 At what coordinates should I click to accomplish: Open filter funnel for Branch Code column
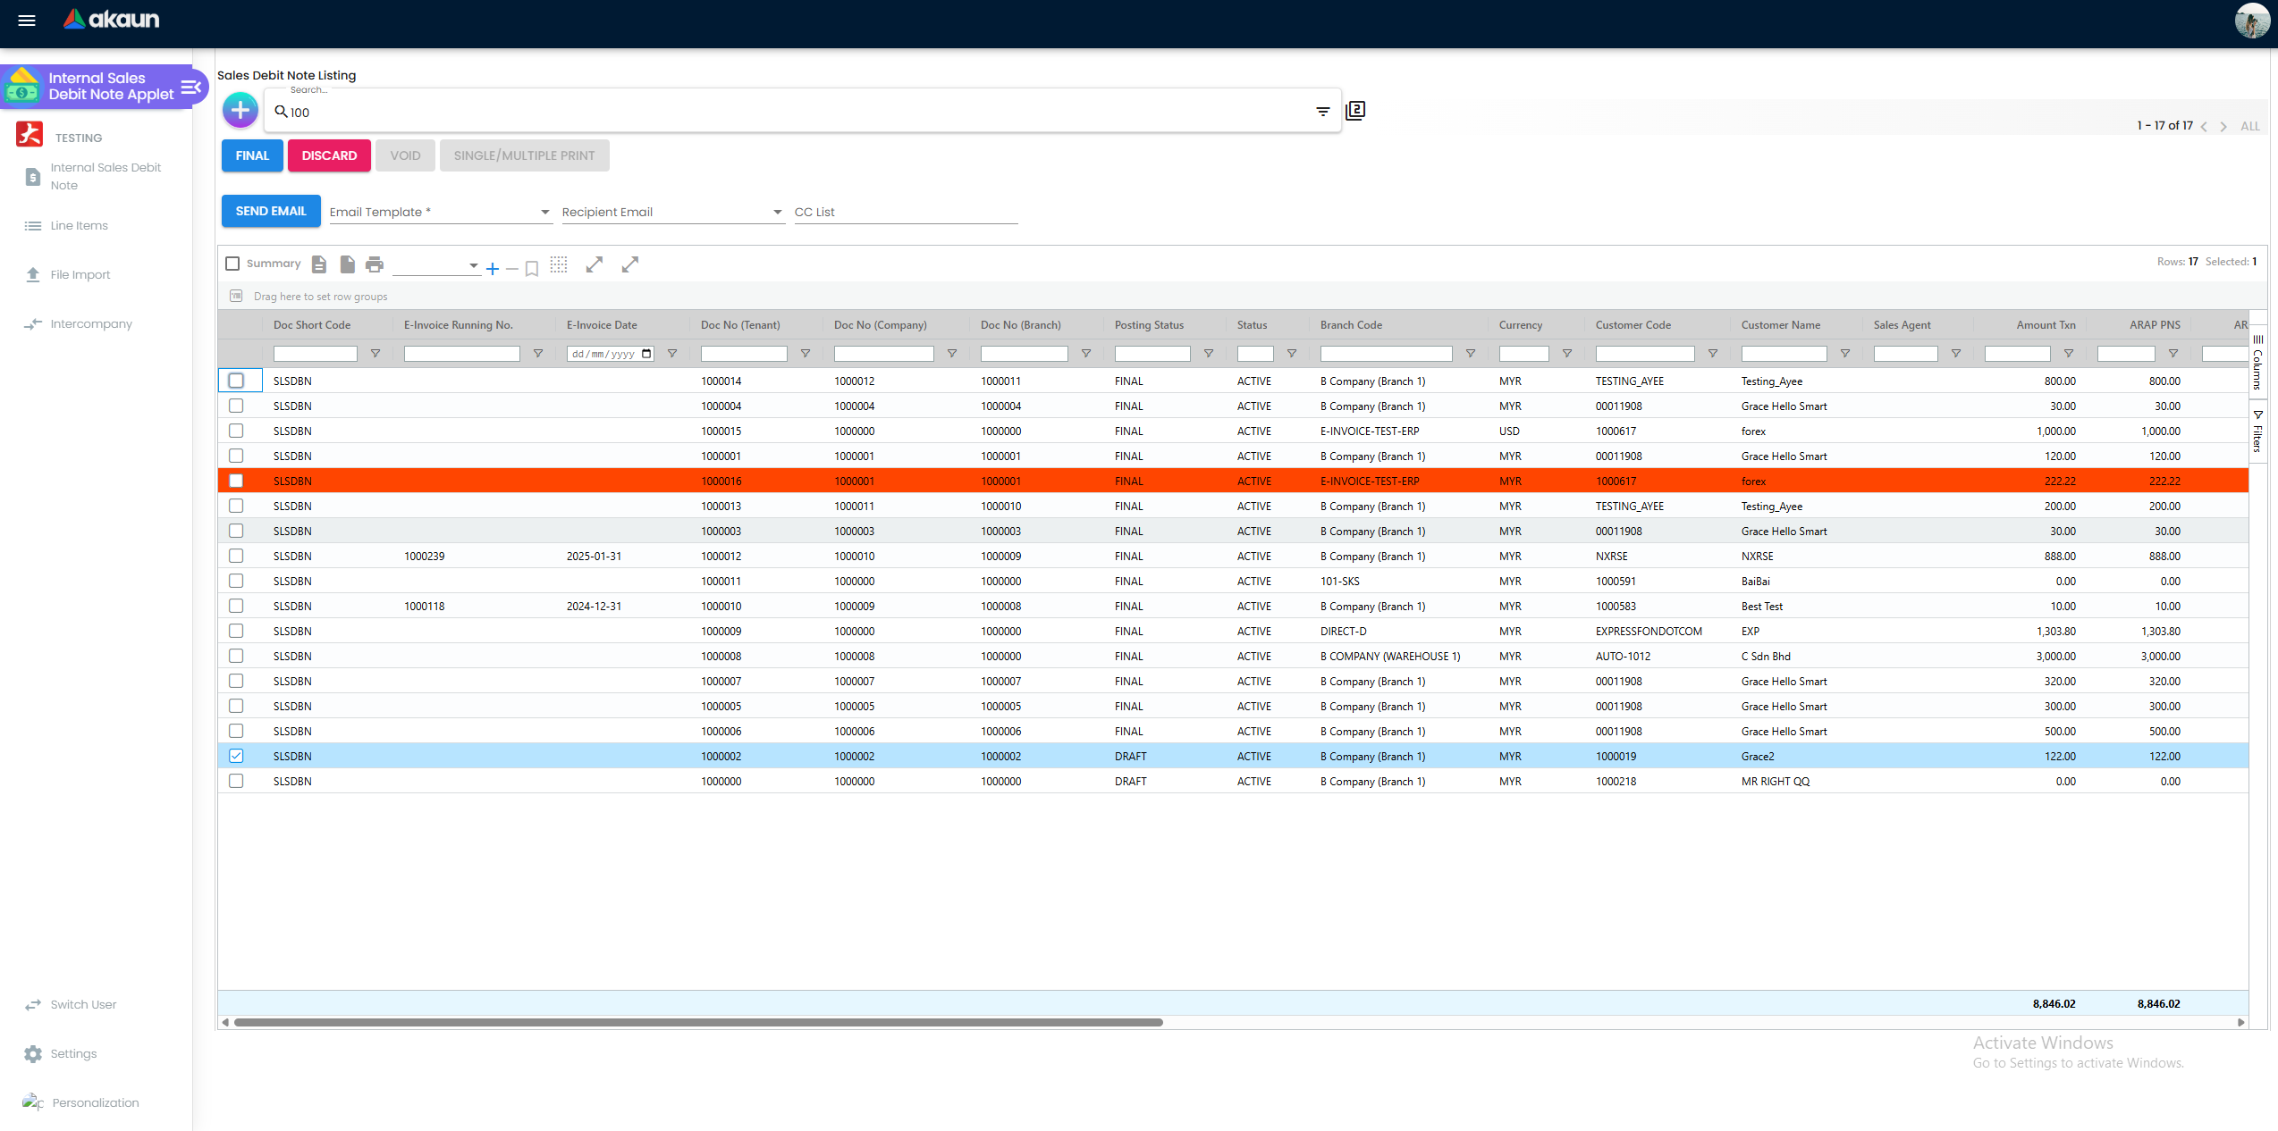[x=1471, y=354]
